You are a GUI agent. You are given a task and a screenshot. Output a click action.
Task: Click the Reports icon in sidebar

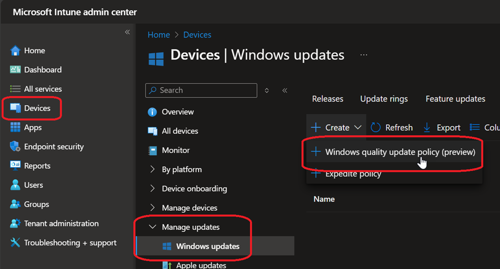coord(15,166)
